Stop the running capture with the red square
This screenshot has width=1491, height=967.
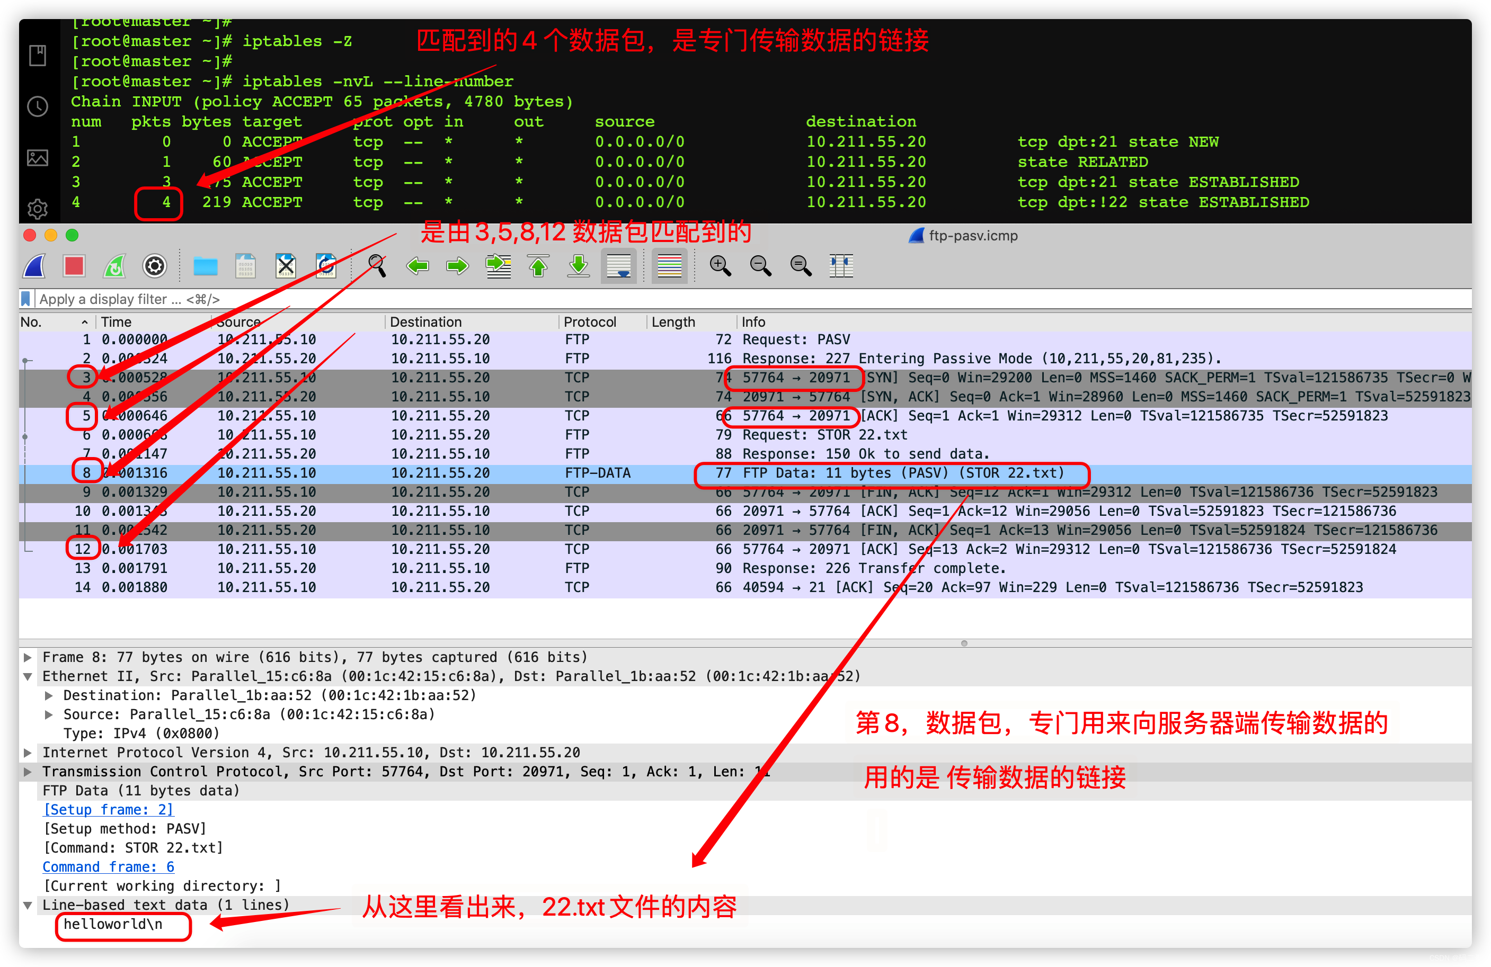coord(75,266)
